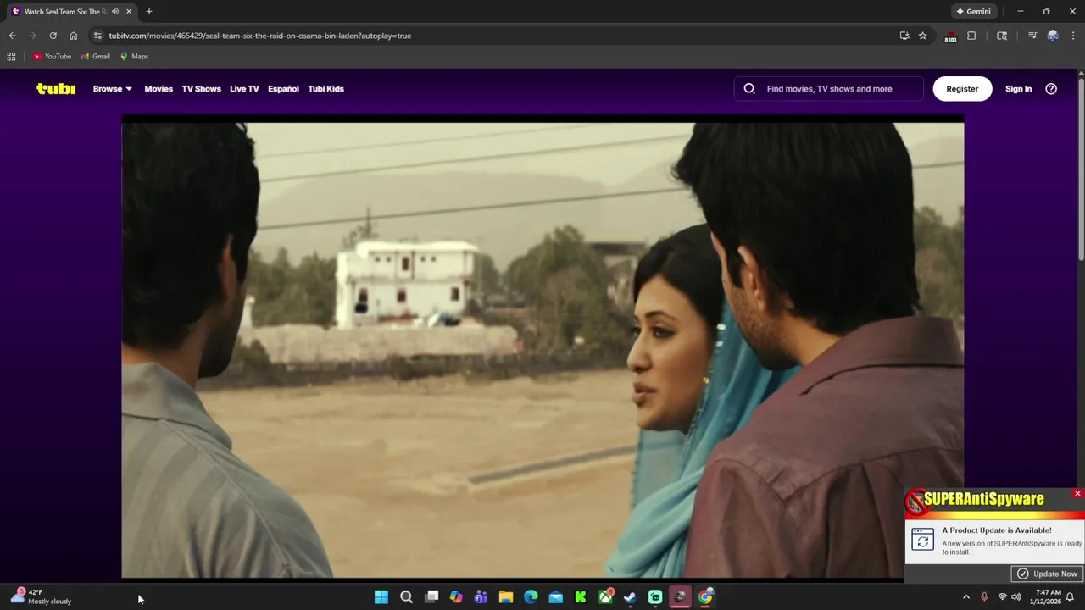
Task: Go back in browser history
Action: click(12, 36)
